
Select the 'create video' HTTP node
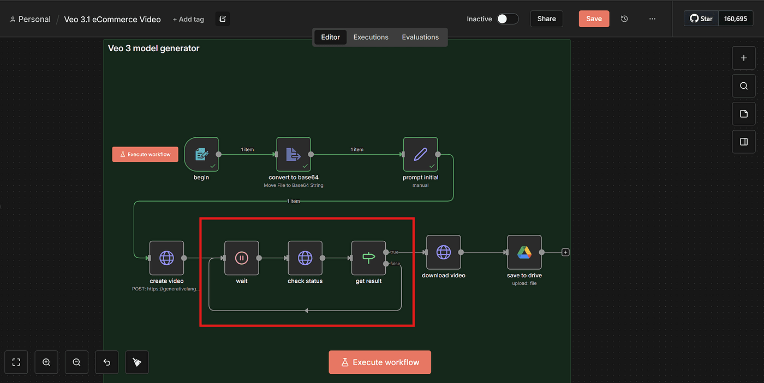point(166,258)
